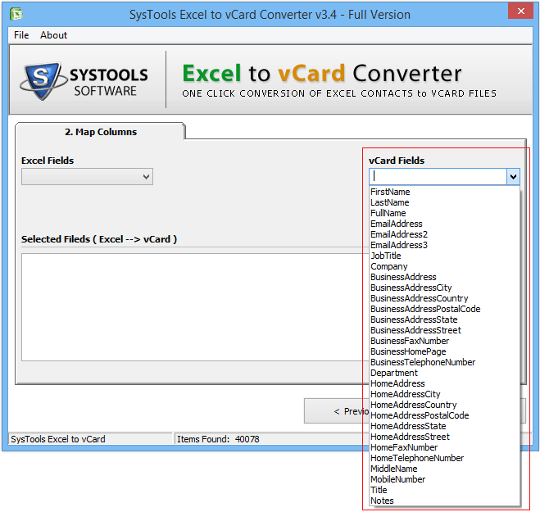This screenshot has height=512, width=540.
Task: Pick HomeAddress option
Action: [x=444, y=384]
